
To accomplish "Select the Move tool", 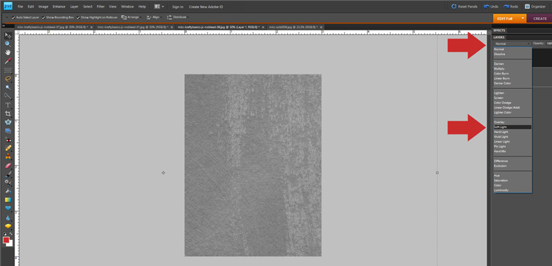I will click(8, 36).
